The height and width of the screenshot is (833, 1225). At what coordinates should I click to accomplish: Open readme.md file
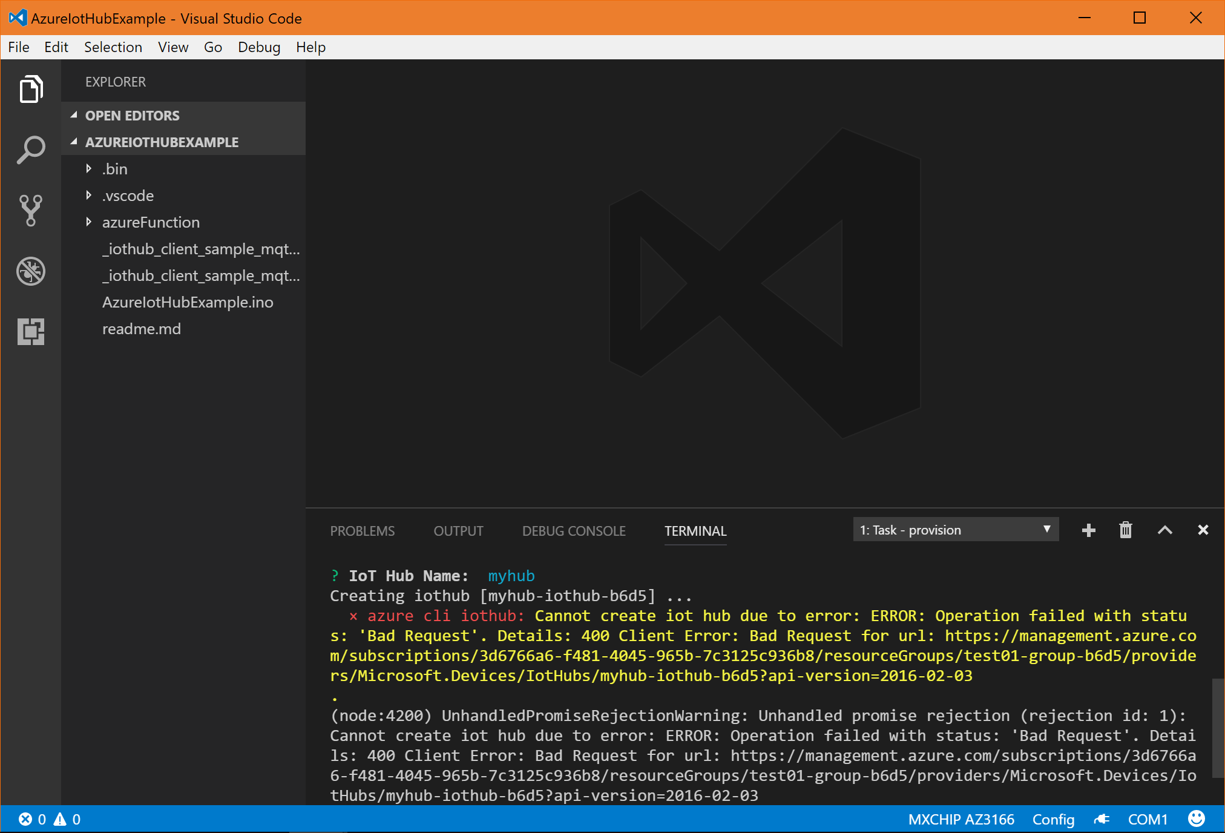(183, 328)
